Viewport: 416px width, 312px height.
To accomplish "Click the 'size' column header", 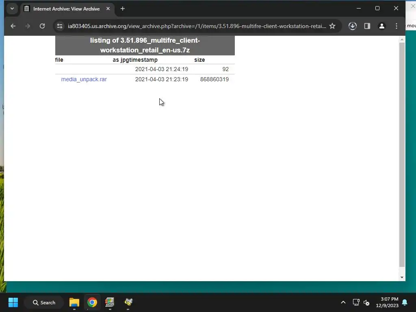I will (x=199, y=60).
